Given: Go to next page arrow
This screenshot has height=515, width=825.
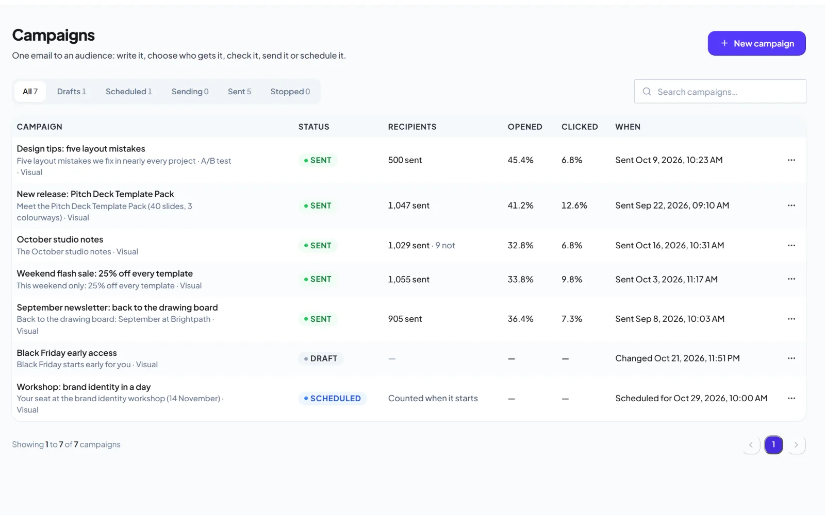Looking at the screenshot, I should click(x=797, y=444).
